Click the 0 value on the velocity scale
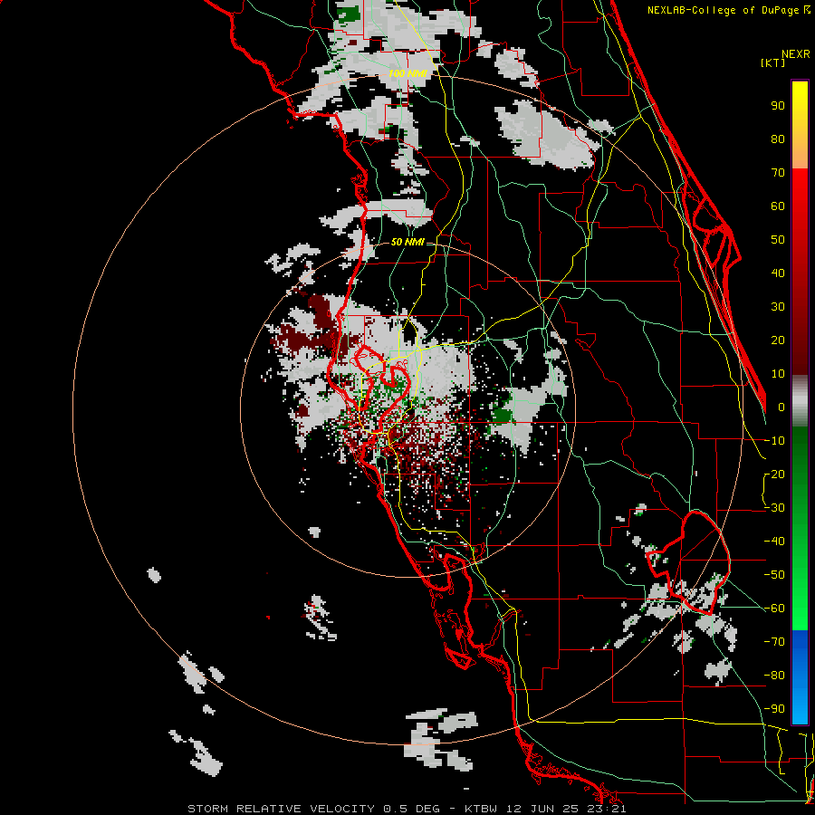Image resolution: width=815 pixels, height=815 pixels. [x=781, y=407]
